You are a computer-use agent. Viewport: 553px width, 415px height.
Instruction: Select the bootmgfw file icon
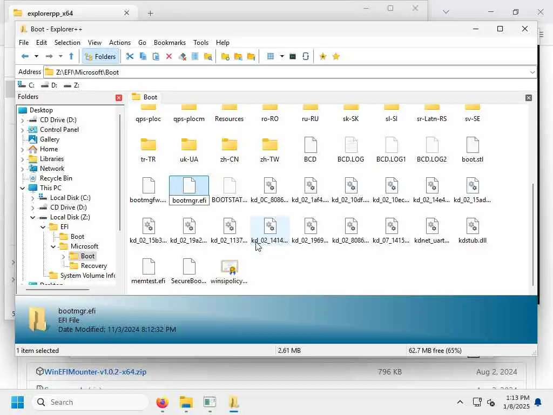(x=149, y=186)
